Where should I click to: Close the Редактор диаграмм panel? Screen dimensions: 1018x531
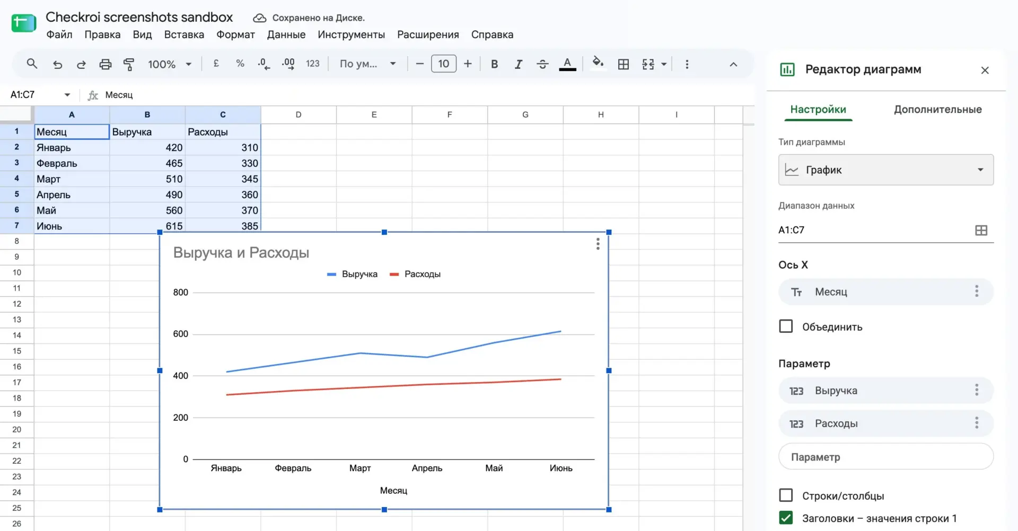click(x=985, y=70)
